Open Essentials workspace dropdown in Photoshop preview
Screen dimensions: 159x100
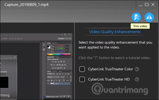(x=64, y=39)
